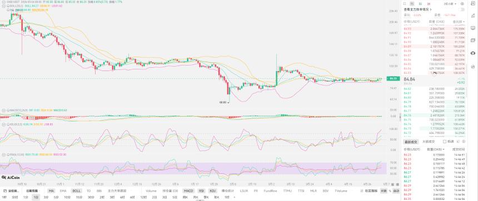Enable the TD indicator

point(88,191)
